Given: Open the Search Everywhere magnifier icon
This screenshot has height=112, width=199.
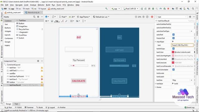Looking at the screenshot, I should point(193,9).
